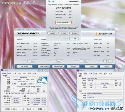Open the SPD tab in left CPU-Z
Viewport: 125px width, 112px height.
click(24, 74)
